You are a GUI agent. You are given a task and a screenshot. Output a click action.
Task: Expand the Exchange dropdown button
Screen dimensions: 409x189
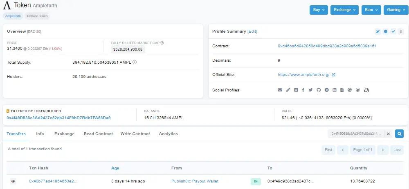pyautogui.click(x=344, y=10)
